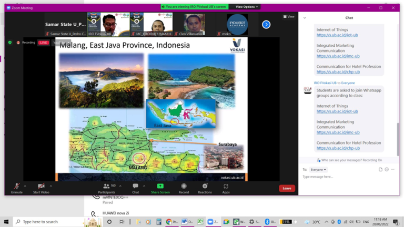Click the Zoom Meeting title bar logo
Viewport: 404px width, 227px height.
(8, 8)
